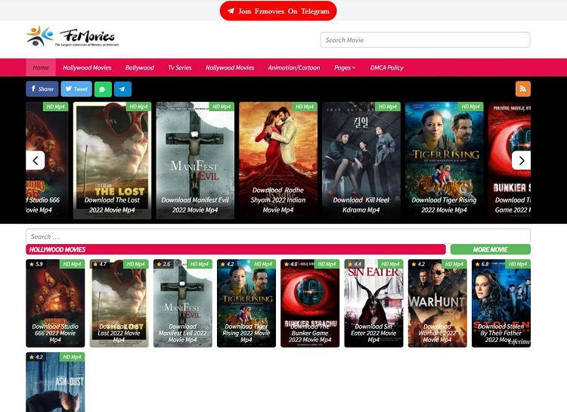567x412 pixels.
Task: Focus the Search Movie field in header
Action: click(x=425, y=40)
